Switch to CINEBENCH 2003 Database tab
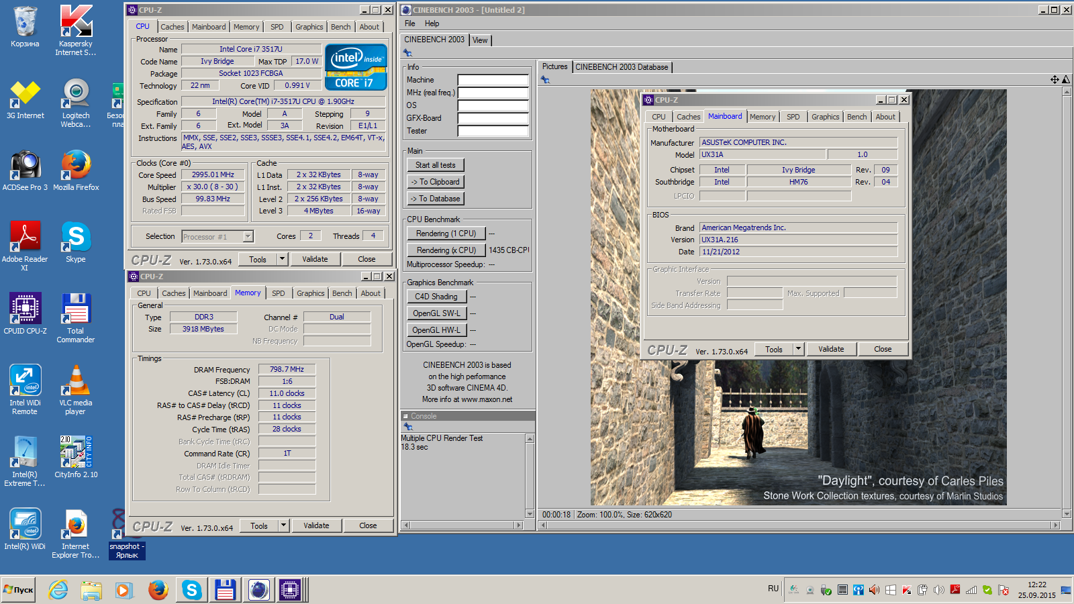 click(x=622, y=67)
